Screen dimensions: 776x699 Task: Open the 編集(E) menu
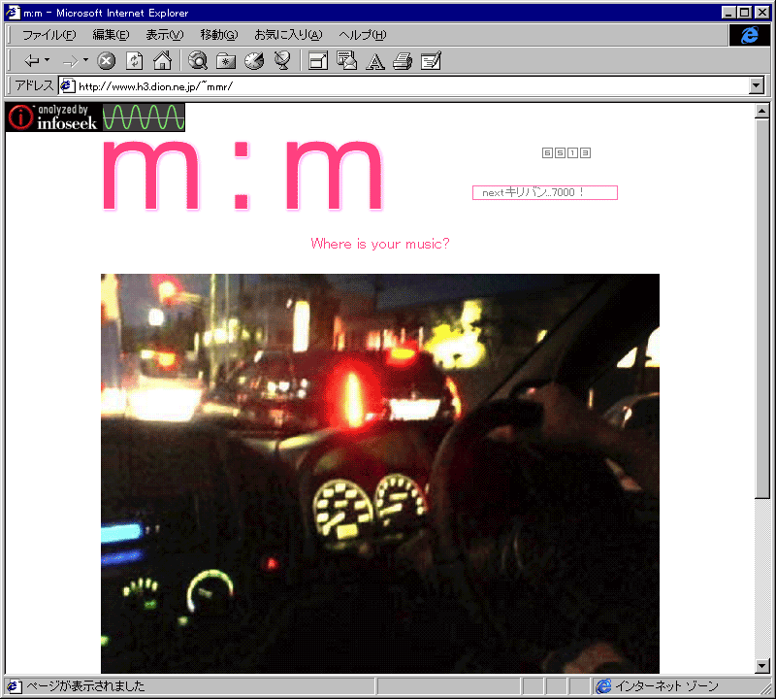point(111,35)
